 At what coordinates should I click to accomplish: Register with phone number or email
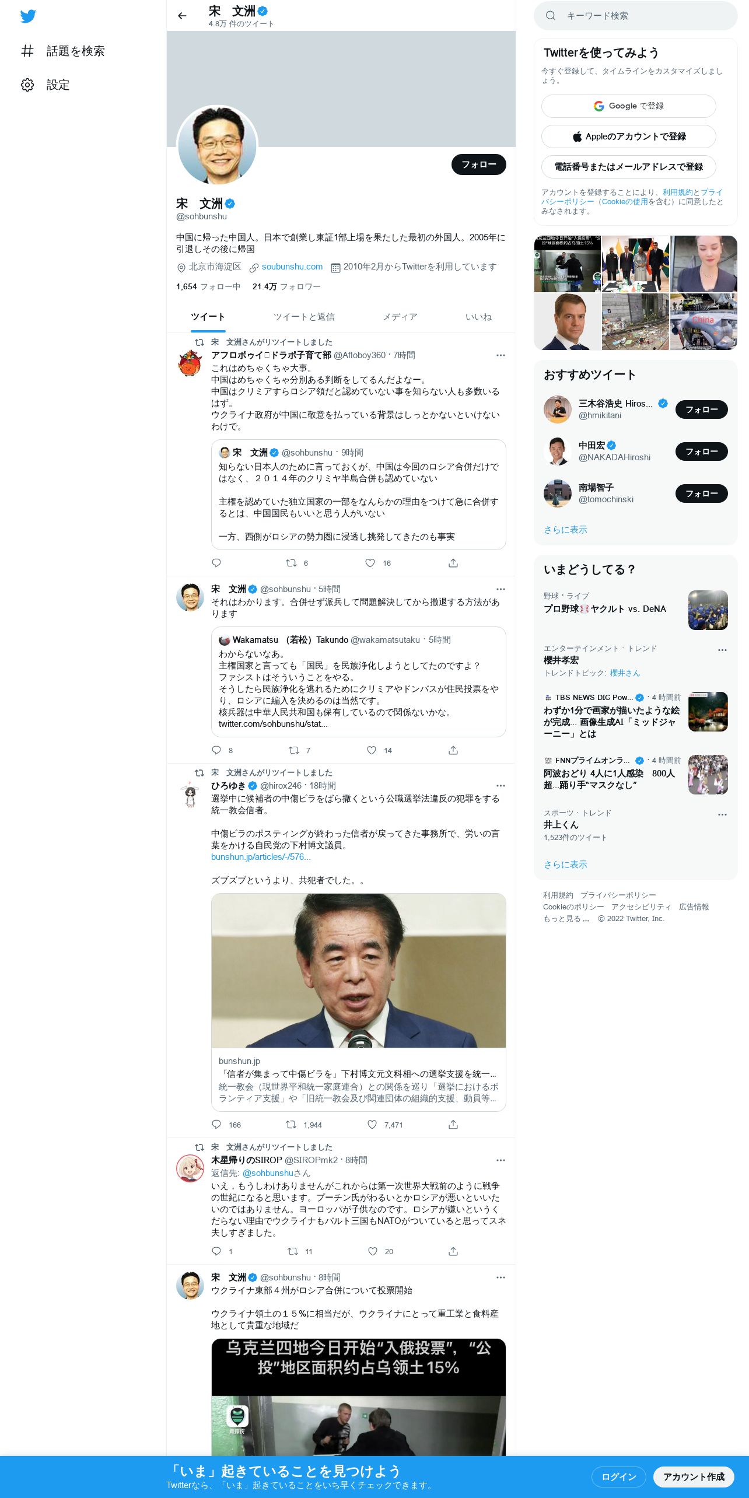pyautogui.click(x=629, y=167)
